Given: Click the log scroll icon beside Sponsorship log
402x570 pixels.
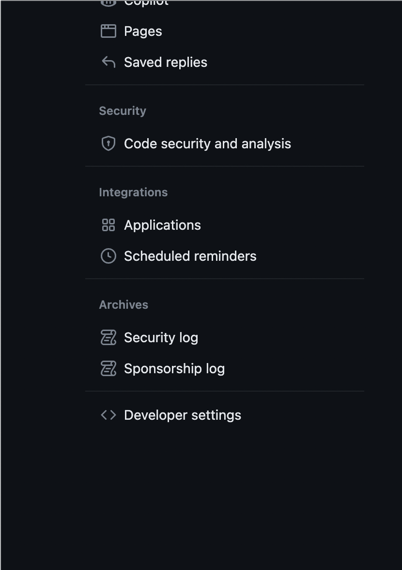Looking at the screenshot, I should click(108, 368).
